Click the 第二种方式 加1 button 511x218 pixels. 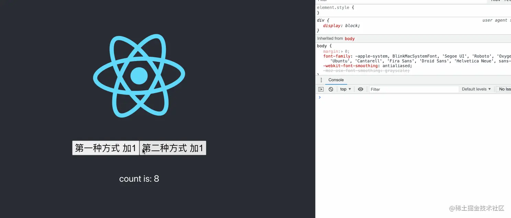(x=173, y=148)
